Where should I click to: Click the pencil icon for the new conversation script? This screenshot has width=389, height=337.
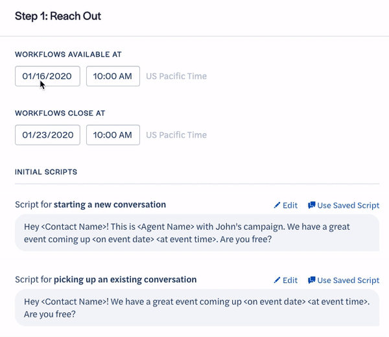coord(277,205)
